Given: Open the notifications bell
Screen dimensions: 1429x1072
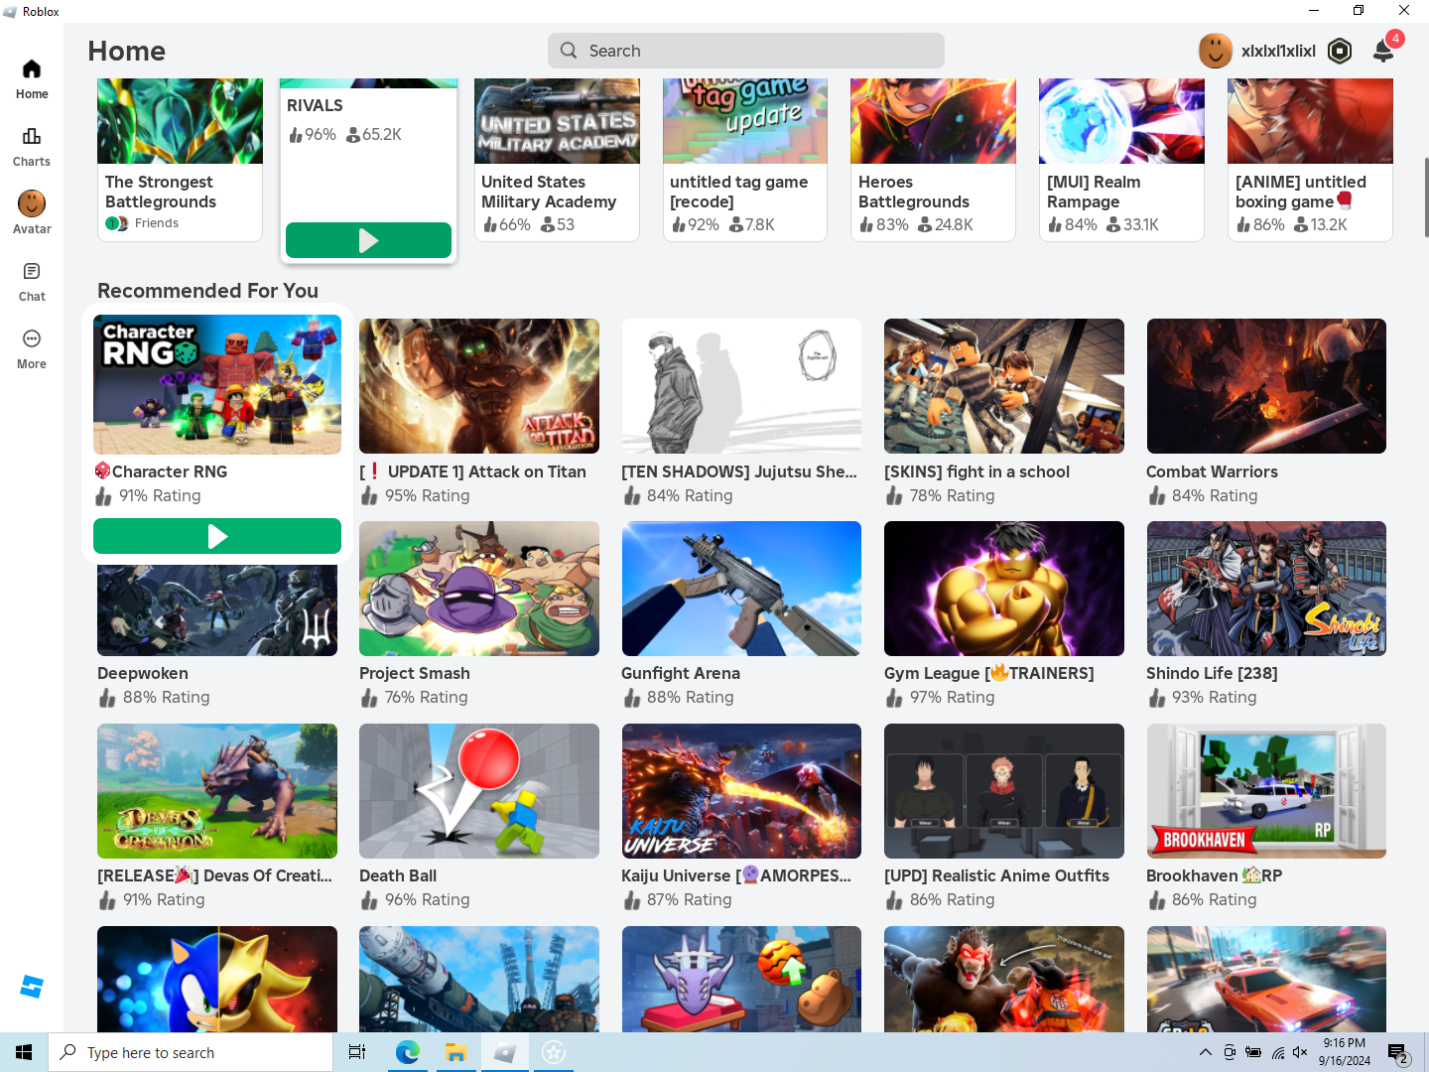Looking at the screenshot, I should pos(1383,51).
